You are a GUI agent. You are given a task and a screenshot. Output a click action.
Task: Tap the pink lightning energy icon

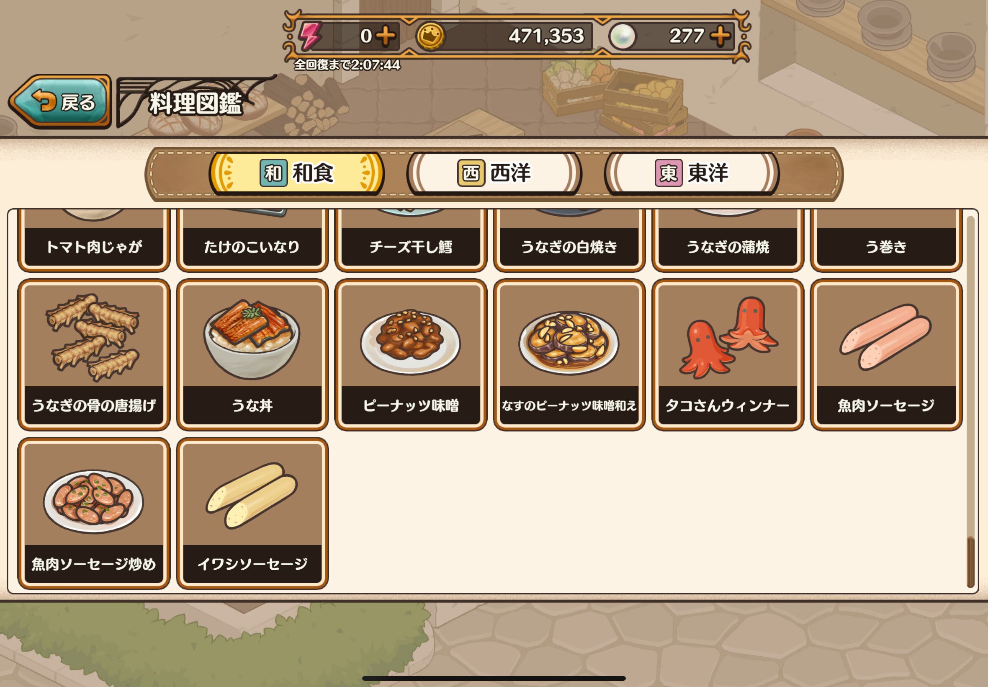click(311, 36)
